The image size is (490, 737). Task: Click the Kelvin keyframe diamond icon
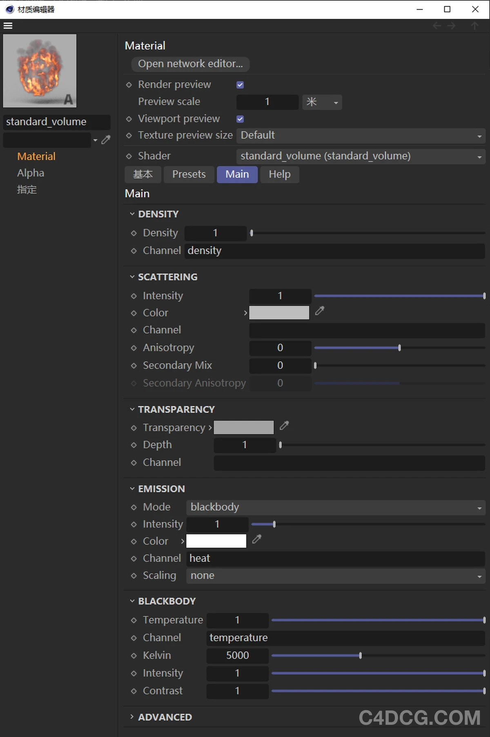tap(134, 656)
